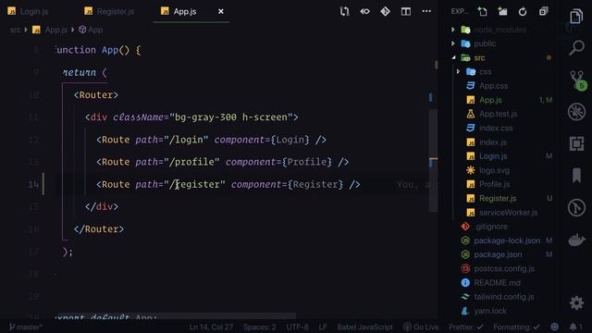Open App.test.js in the file tree
Viewport: 592px width, 333px height.
[498, 114]
